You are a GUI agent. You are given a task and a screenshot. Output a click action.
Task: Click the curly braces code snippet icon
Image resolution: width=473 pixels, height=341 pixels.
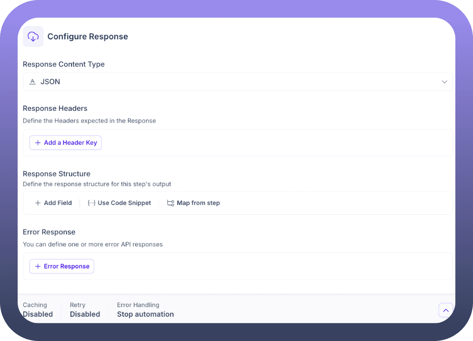click(x=91, y=203)
